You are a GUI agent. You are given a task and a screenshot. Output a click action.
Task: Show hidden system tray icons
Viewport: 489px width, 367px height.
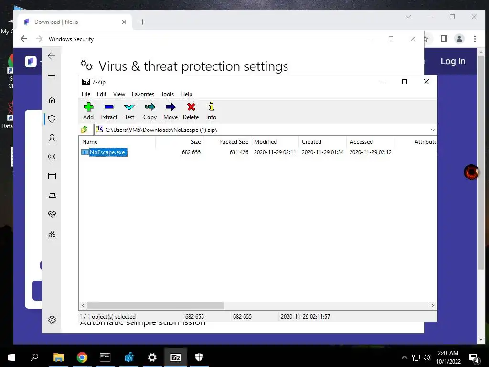pyautogui.click(x=404, y=357)
